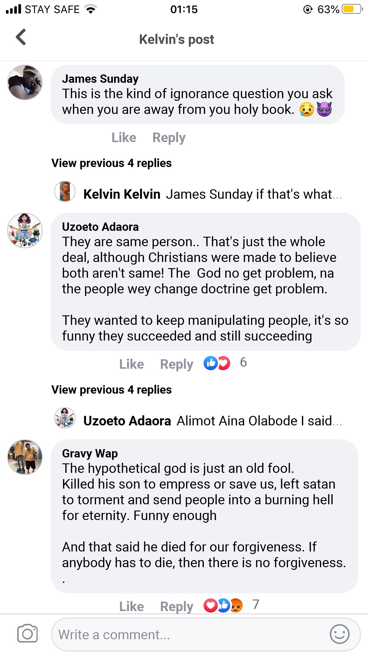Screen dimensions: 368x655
Task: Reply to Uzoeto Adaora's comment
Action: pos(177,364)
